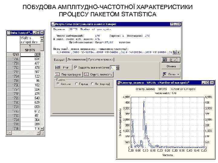Open the Периодограмма plot
Screen dimensions: 218x163
point(68,75)
